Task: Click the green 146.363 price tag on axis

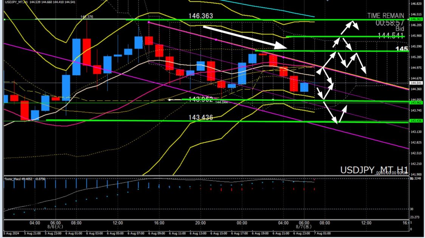Action: [416, 19]
